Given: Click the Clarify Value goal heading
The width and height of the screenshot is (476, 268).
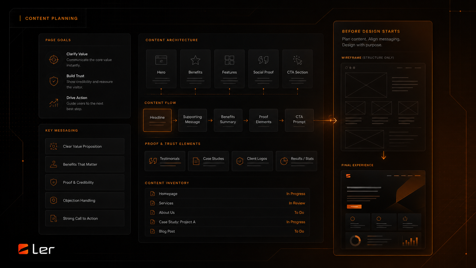Looking at the screenshot, I should click(77, 54).
